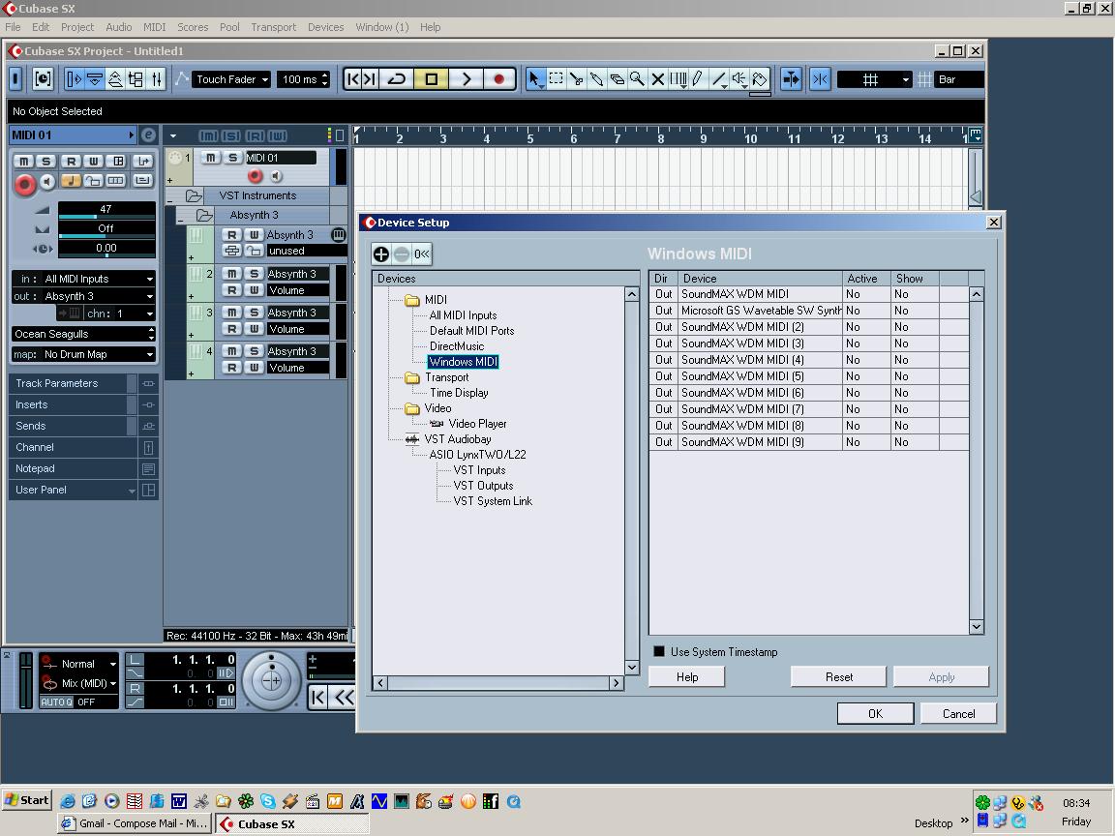
Task: Select the Glue tool
Action: coord(596,79)
